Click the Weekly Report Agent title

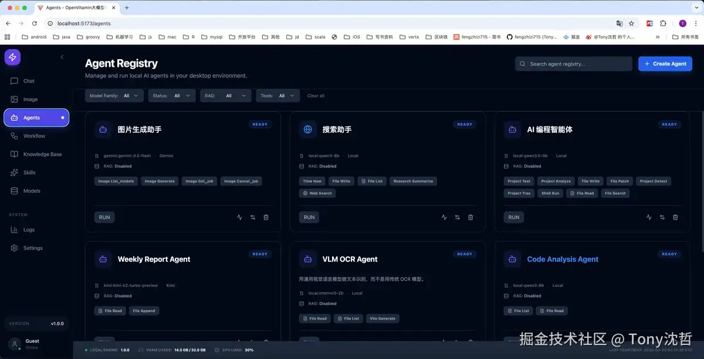154,259
